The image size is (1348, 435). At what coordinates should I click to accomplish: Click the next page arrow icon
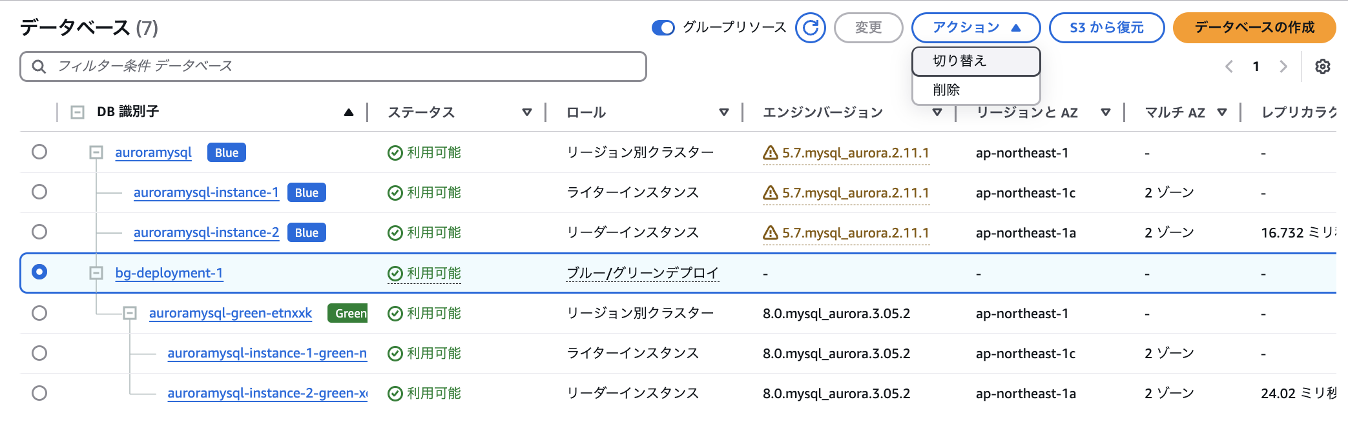[1283, 66]
